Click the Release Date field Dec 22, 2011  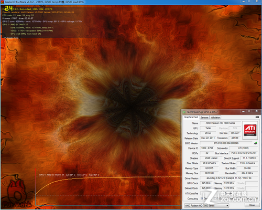[x=208, y=138]
